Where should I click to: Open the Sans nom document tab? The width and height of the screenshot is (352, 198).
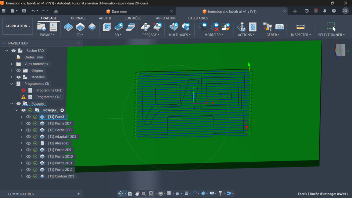tap(119, 11)
